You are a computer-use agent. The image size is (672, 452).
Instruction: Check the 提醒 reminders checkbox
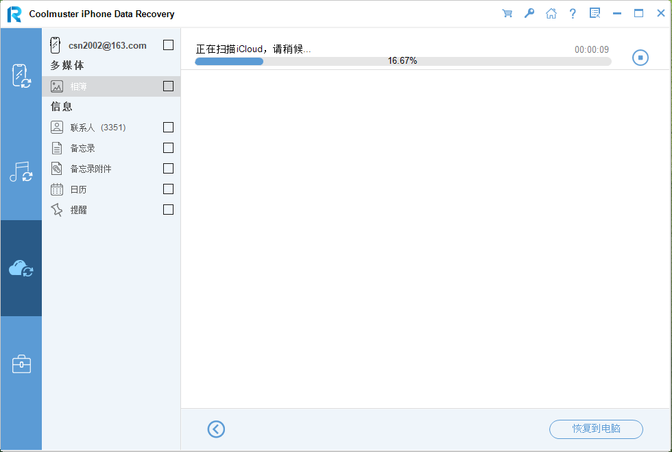pyautogui.click(x=169, y=210)
